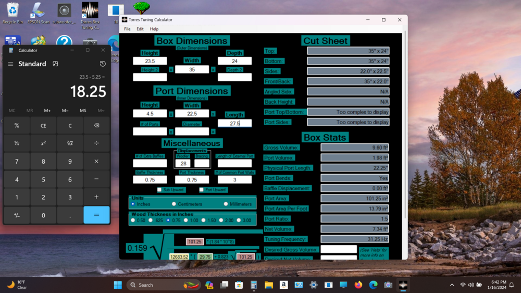The height and width of the screenshot is (293, 521).
Task: Click taskbar Search box
Action: (x=164, y=285)
